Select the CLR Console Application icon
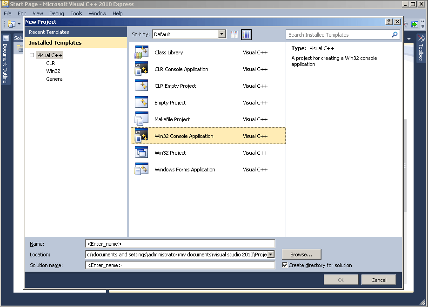The width and height of the screenshot is (428, 307). pyautogui.click(x=141, y=69)
